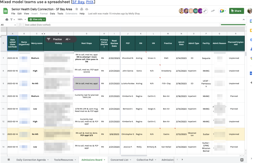Open Concerned List tab menu arrow

click(x=130, y=160)
